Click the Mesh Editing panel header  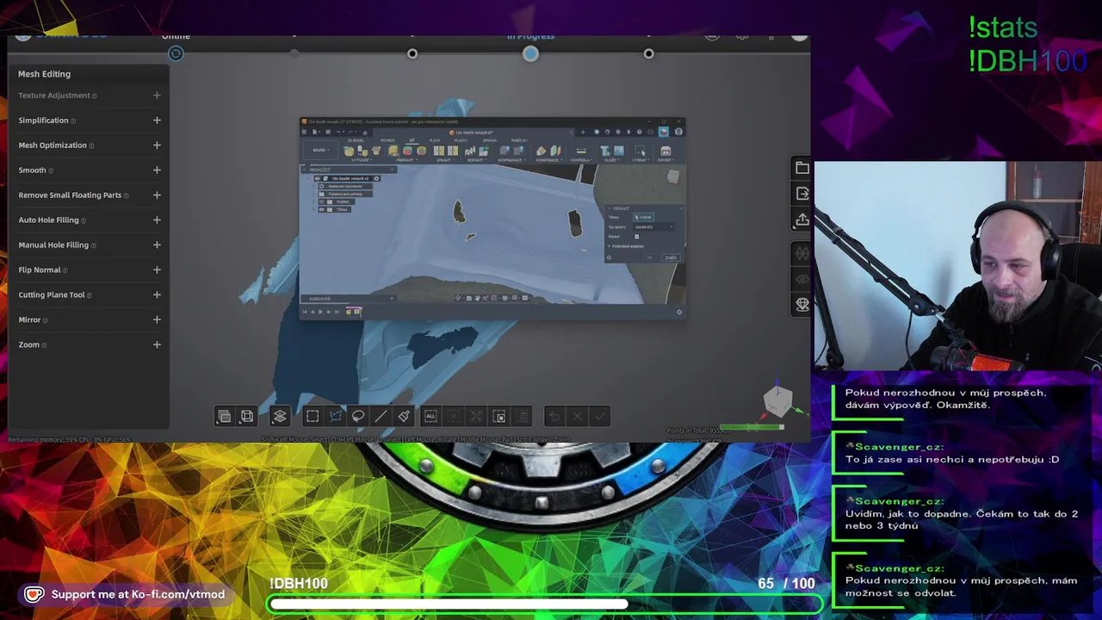pyautogui.click(x=45, y=74)
